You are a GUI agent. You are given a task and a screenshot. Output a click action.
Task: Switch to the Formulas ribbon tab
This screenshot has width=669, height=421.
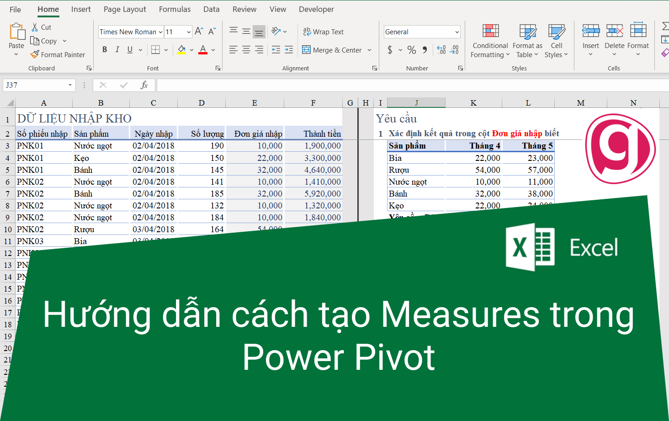tap(175, 9)
